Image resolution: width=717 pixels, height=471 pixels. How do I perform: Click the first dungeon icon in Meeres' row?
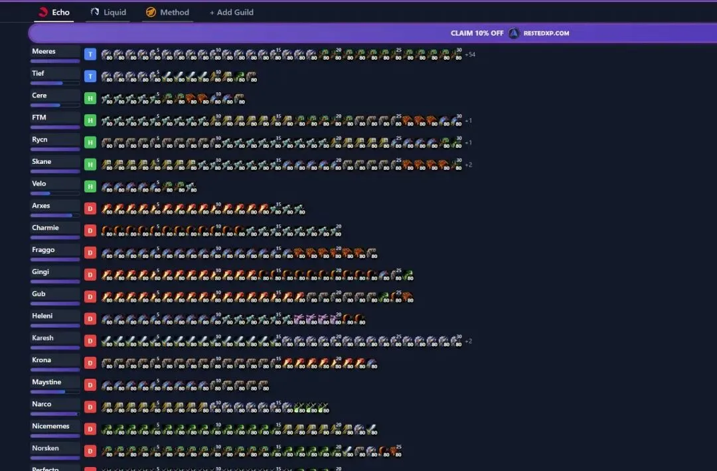pyautogui.click(x=106, y=55)
